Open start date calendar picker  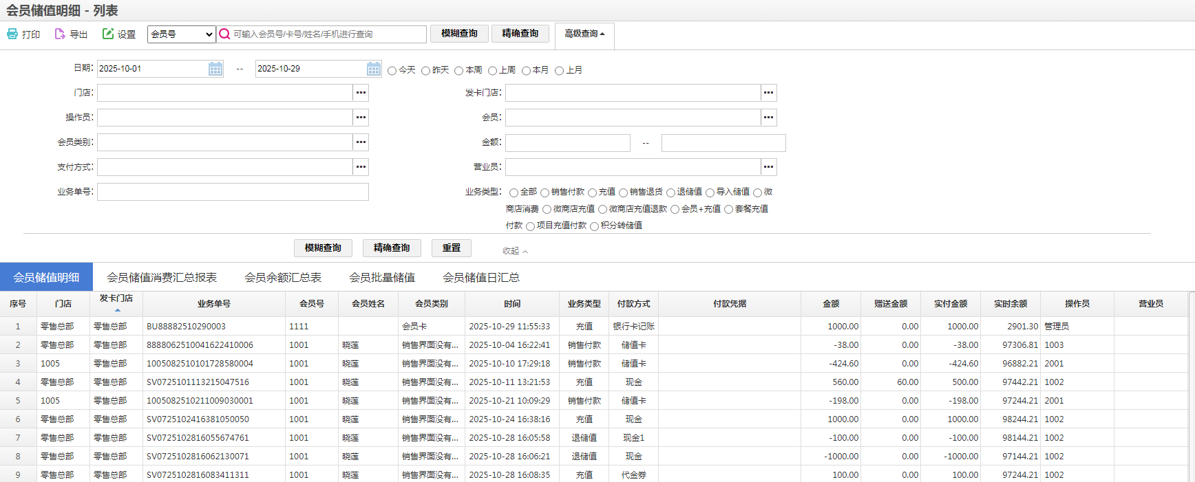click(215, 69)
